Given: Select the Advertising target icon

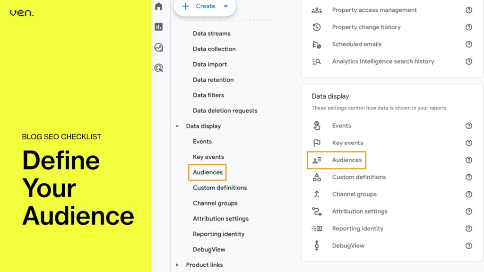Looking at the screenshot, I should click(x=159, y=68).
